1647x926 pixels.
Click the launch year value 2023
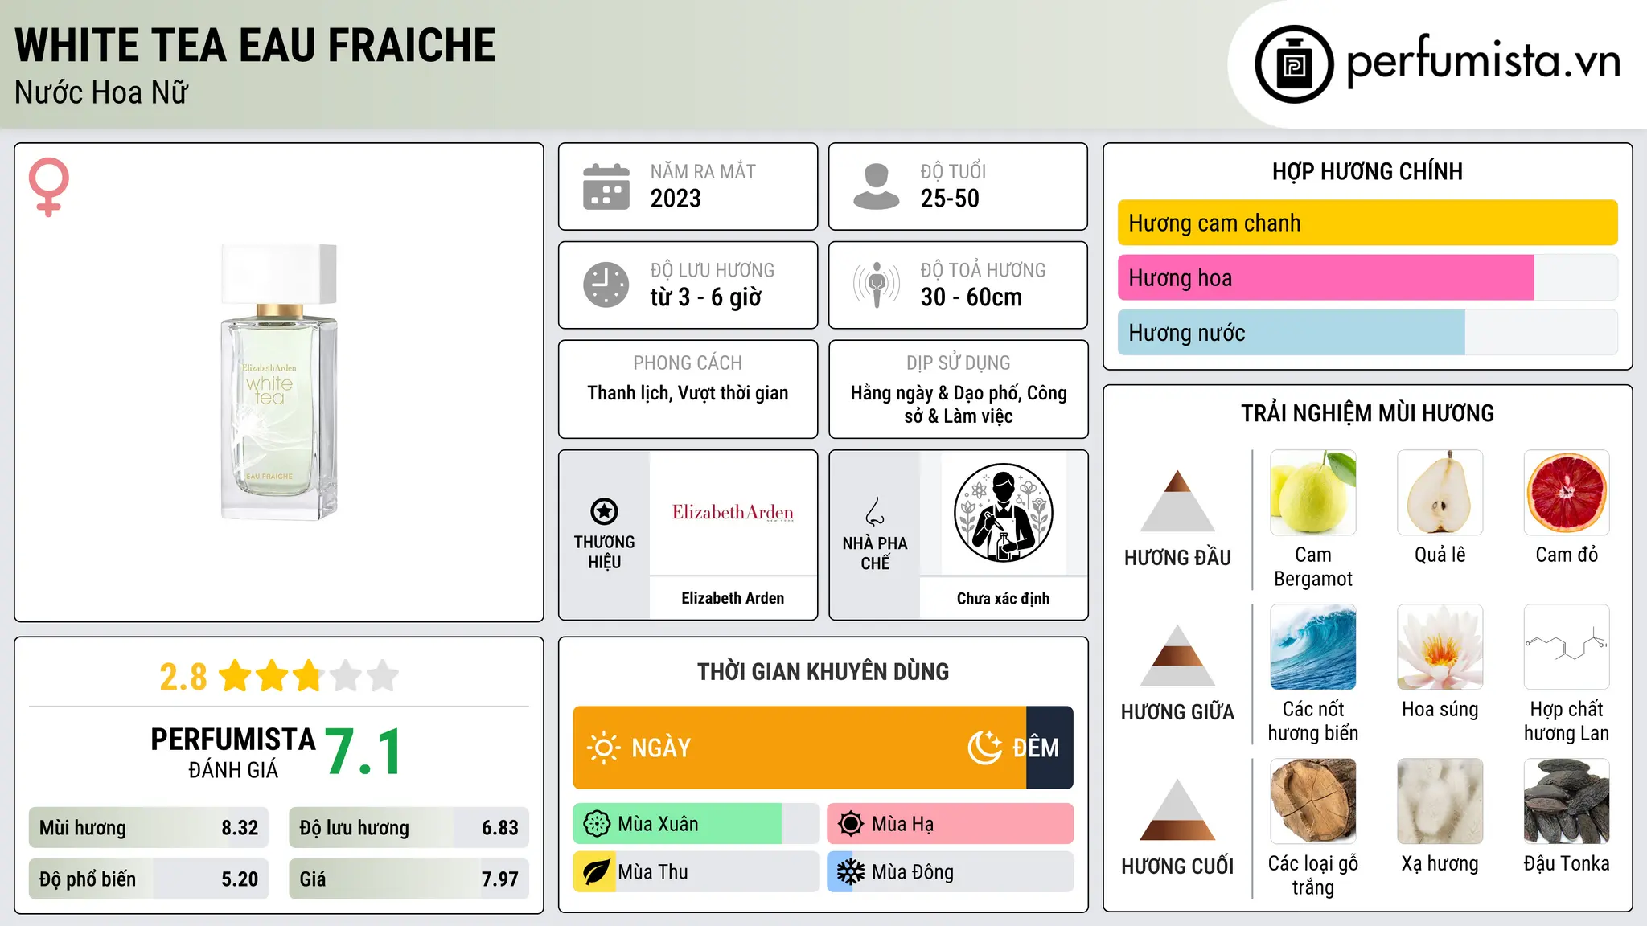676,199
